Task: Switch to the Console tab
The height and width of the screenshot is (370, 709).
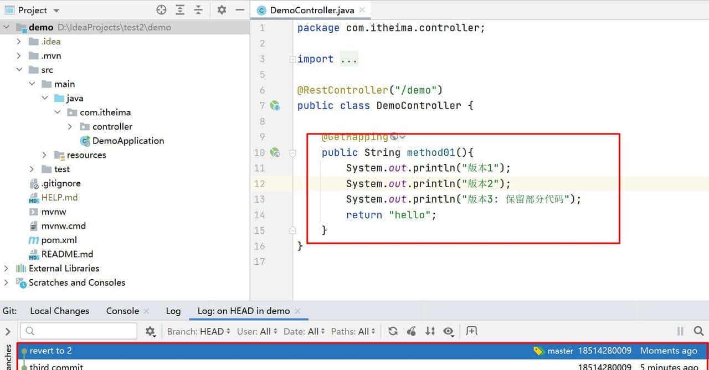Action: pos(122,311)
